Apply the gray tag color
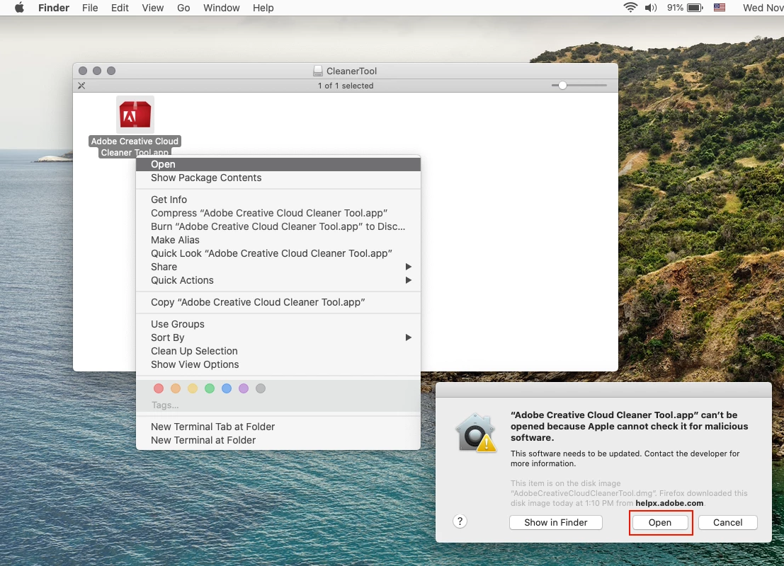The image size is (784, 566). coord(261,388)
